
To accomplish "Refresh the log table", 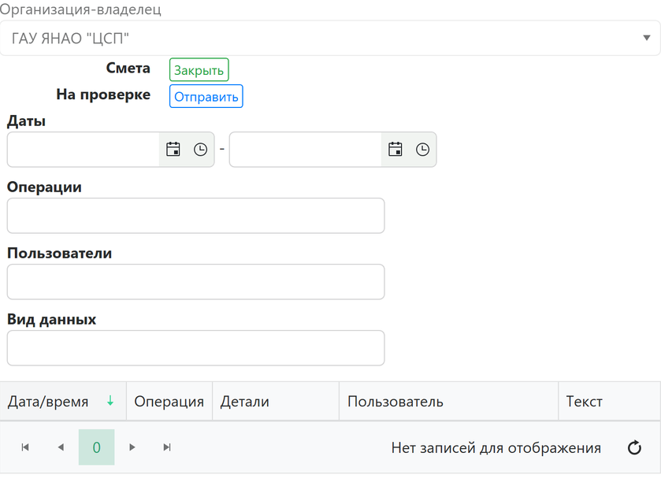I will click(634, 447).
